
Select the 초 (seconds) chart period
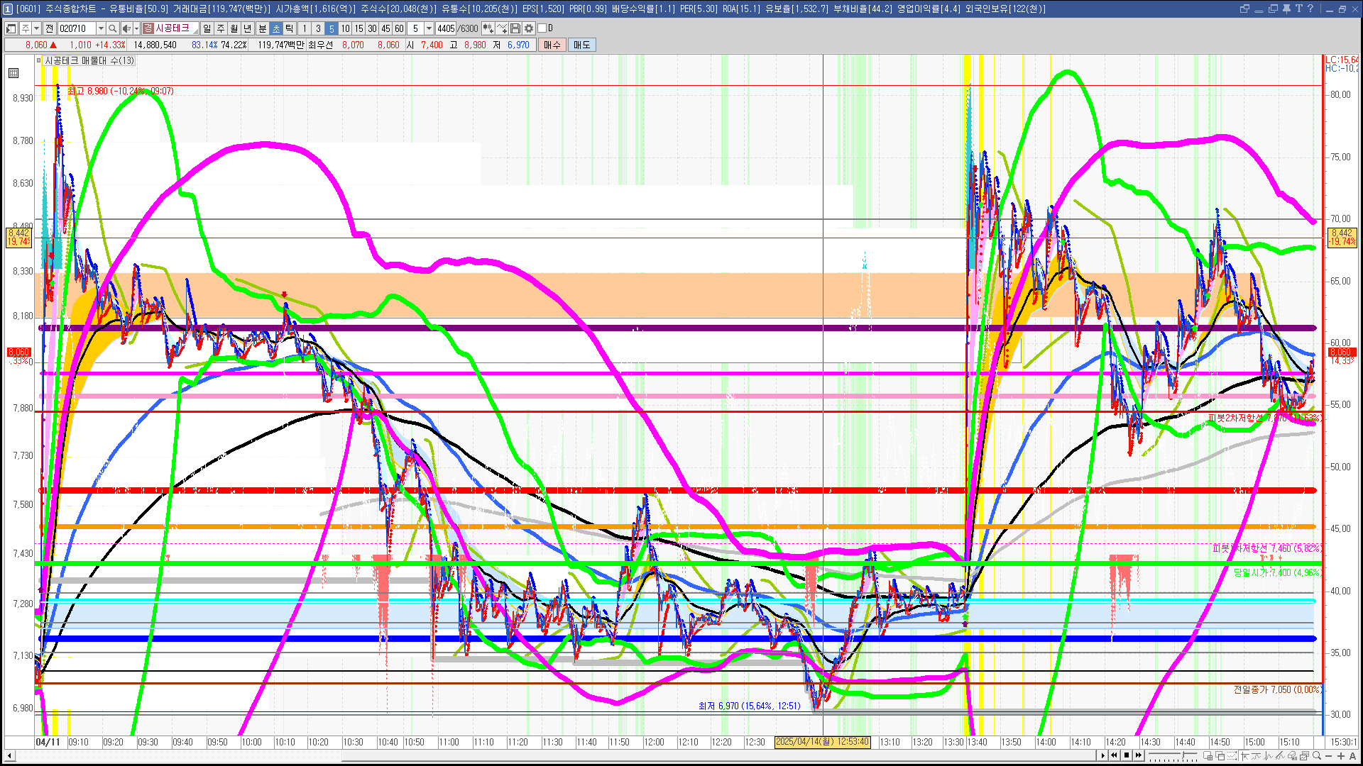click(x=276, y=28)
